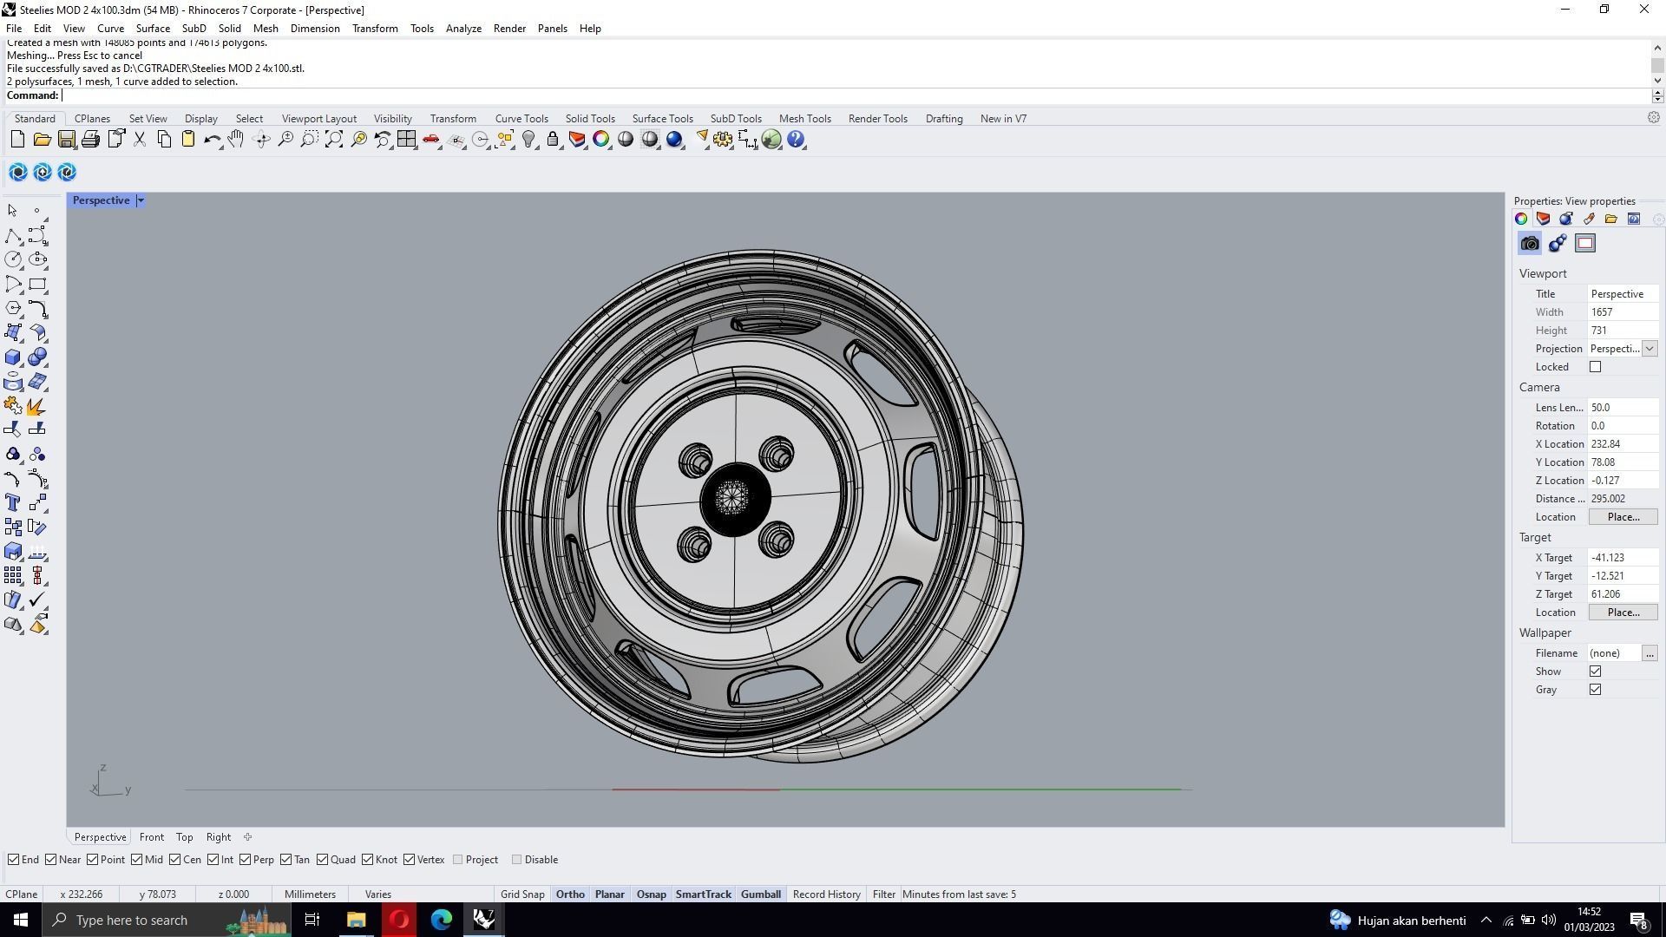Enable the Project osnap checkbox
The image size is (1666, 937).
(x=458, y=860)
